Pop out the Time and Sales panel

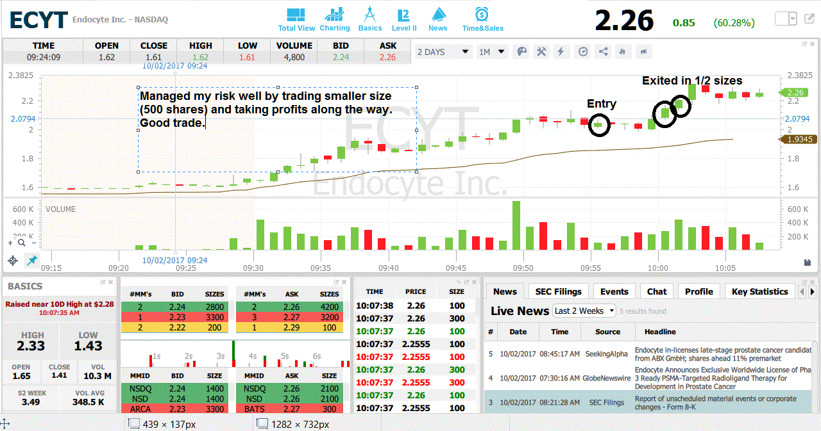click(465, 282)
